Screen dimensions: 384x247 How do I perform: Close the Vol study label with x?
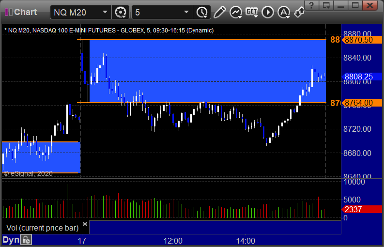[x=85, y=224]
